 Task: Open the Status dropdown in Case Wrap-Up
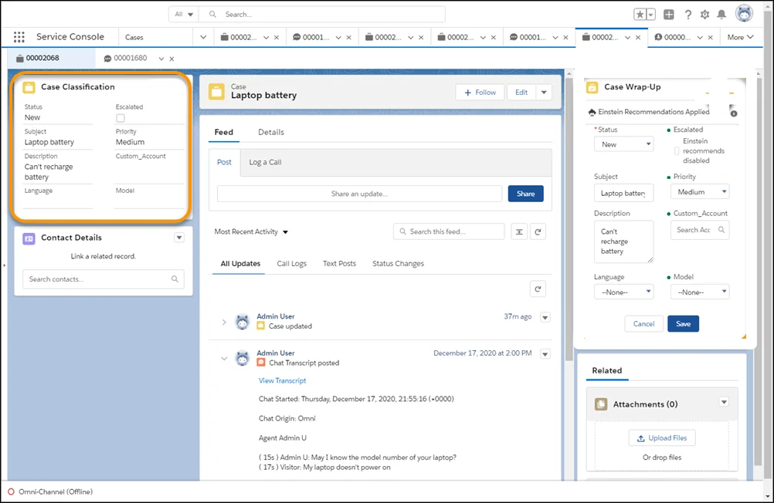pos(624,144)
